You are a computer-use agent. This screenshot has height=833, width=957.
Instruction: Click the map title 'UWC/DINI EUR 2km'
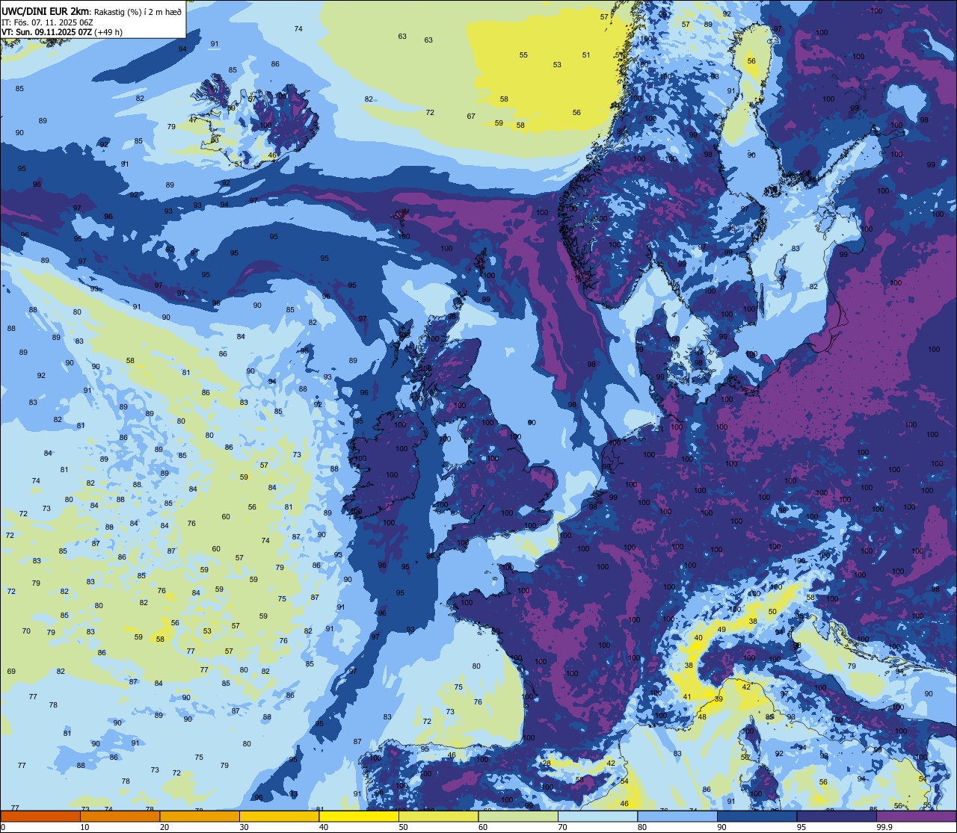pos(46,10)
